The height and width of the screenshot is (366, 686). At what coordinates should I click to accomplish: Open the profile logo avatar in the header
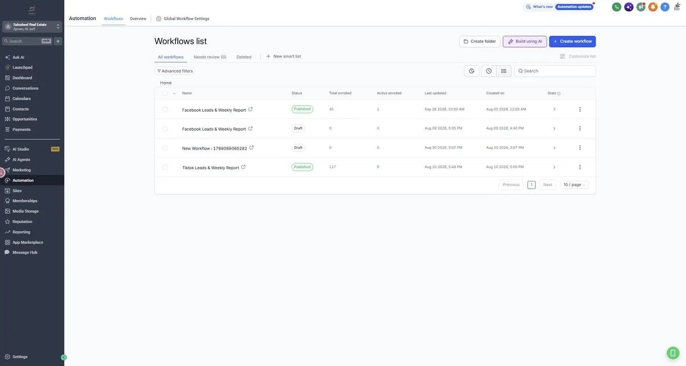(677, 7)
